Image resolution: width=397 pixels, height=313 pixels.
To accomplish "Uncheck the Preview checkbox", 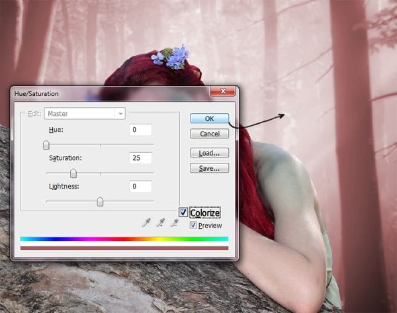I will pos(193,225).
